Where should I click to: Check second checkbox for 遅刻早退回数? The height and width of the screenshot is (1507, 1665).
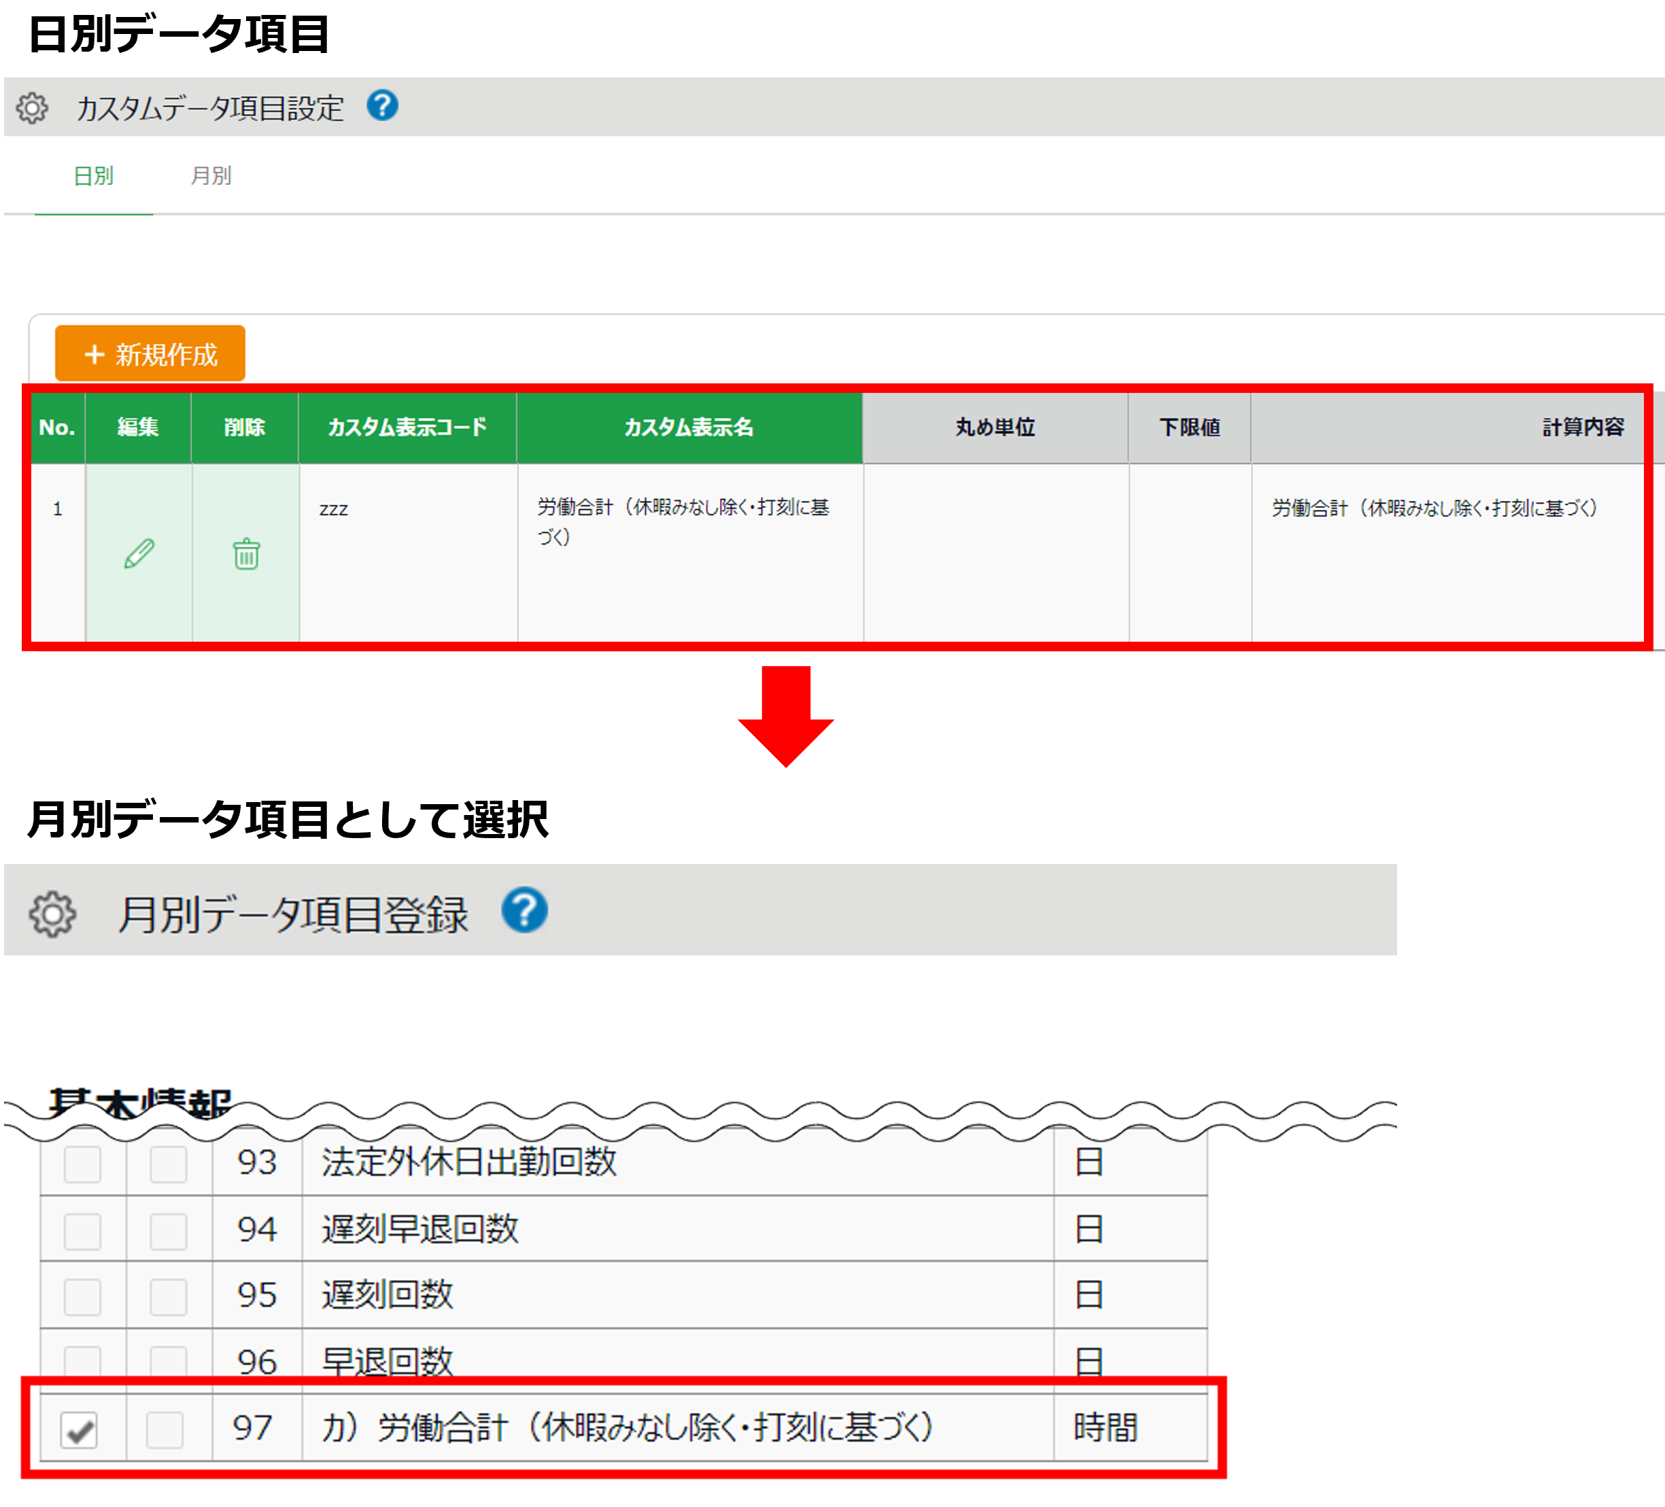coord(169,1230)
